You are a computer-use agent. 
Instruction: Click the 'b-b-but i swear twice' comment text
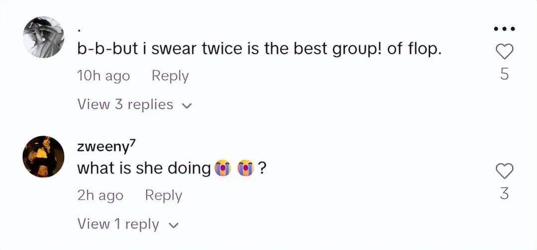pyautogui.click(x=259, y=49)
